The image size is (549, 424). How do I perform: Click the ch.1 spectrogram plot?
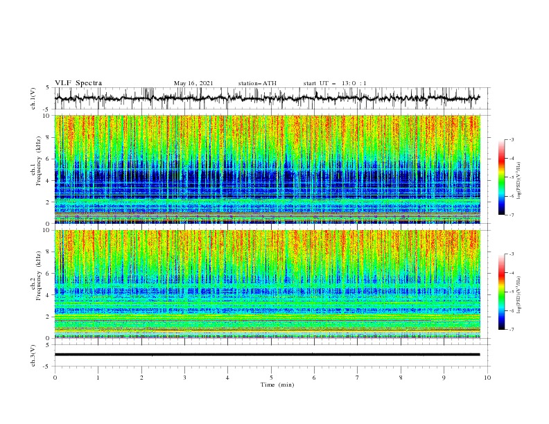click(x=268, y=169)
